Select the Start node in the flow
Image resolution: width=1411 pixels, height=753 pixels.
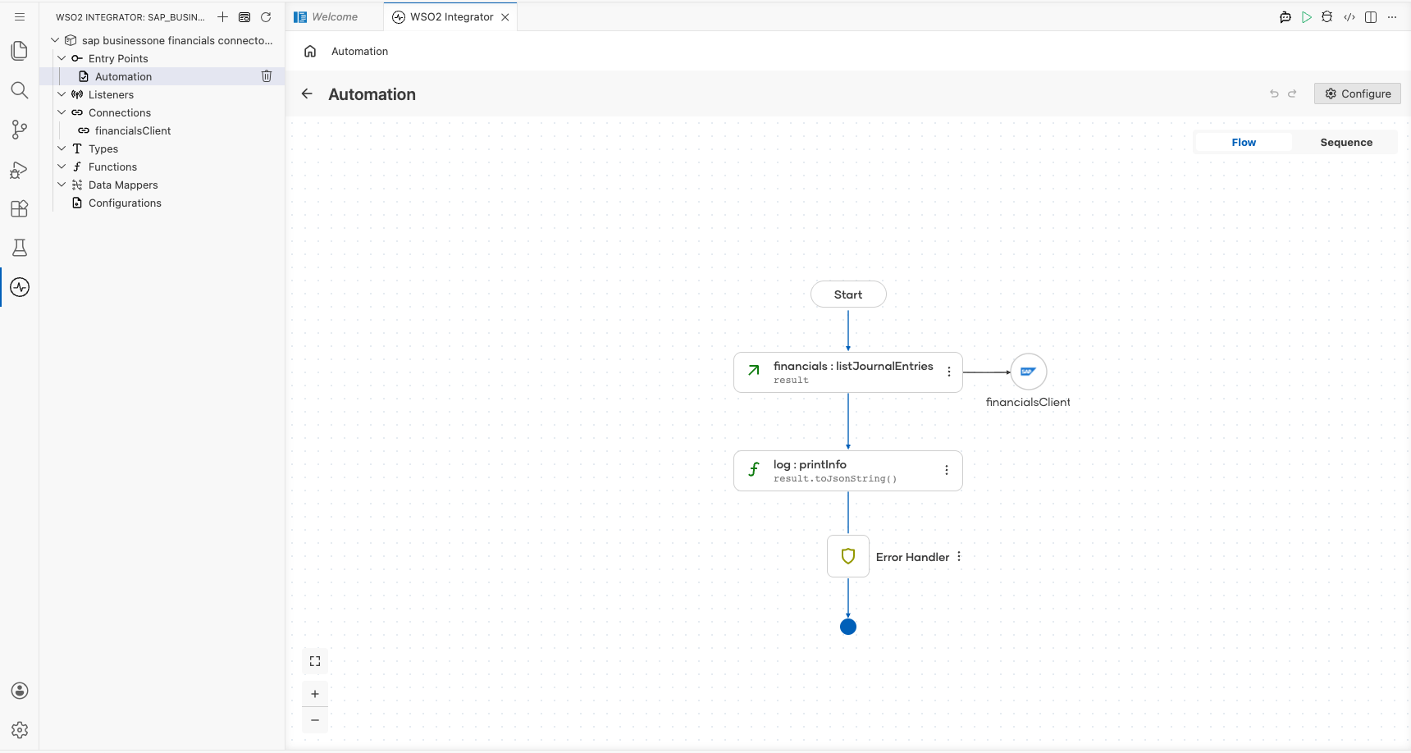pyautogui.click(x=848, y=294)
